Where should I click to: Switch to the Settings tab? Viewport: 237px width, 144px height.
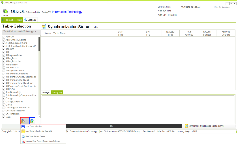click(x=30, y=20)
